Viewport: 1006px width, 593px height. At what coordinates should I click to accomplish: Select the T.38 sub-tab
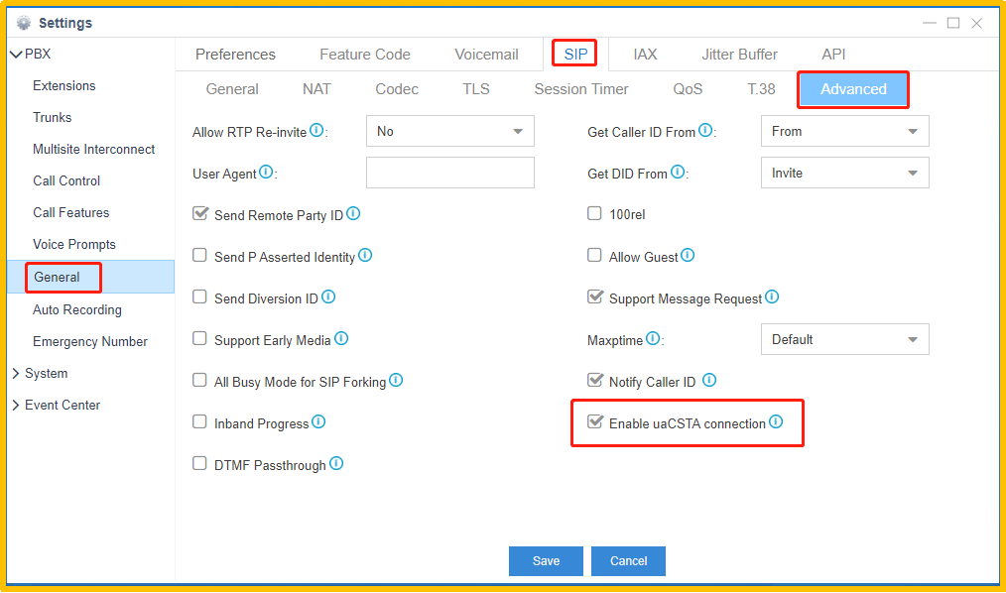click(x=761, y=89)
